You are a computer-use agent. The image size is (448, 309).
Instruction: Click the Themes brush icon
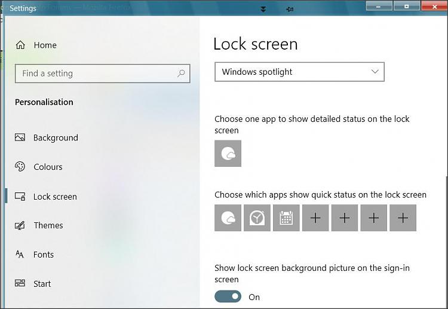pos(20,225)
